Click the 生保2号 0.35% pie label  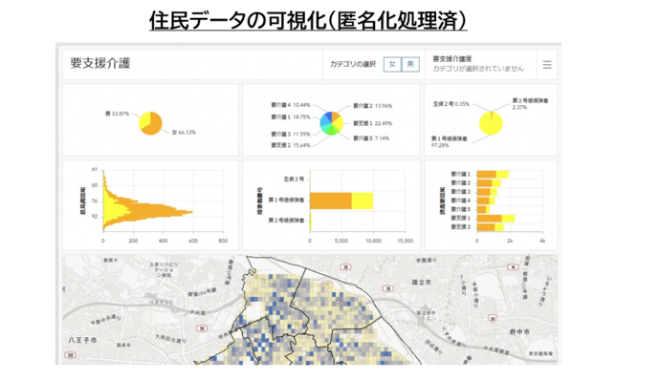(451, 104)
